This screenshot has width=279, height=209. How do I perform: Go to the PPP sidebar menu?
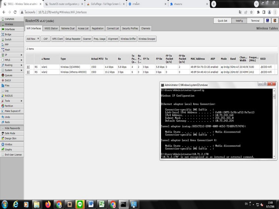(12, 45)
